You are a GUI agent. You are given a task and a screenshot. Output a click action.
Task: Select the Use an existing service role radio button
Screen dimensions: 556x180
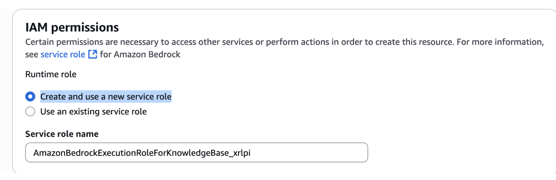[x=30, y=112]
